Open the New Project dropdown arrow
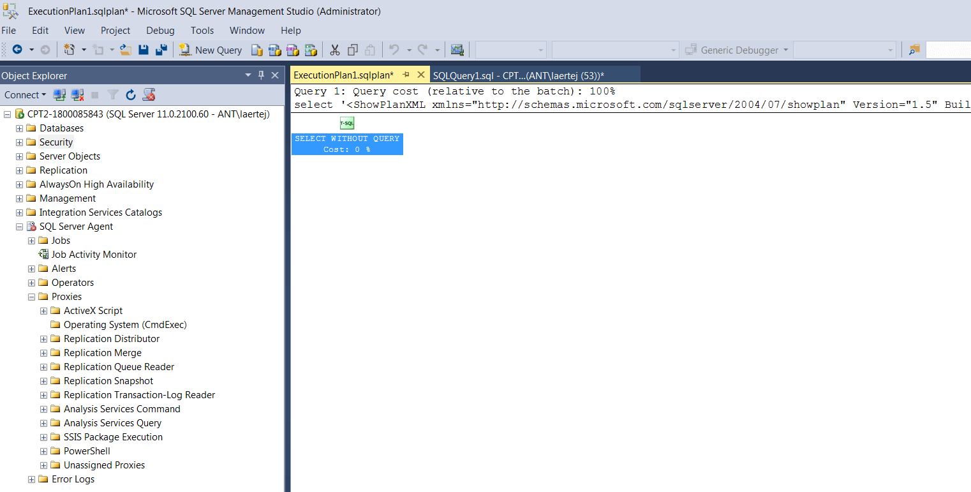 [84, 50]
